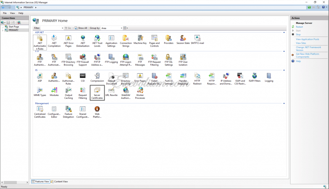Open FTP SSL Settings feature
Screen dimensions: 329x189
169,60
